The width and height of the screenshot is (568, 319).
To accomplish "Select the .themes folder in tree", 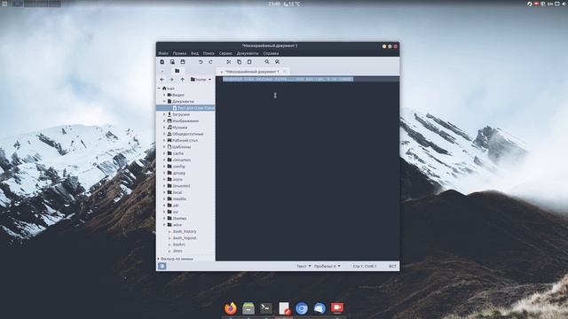I will point(185,219).
